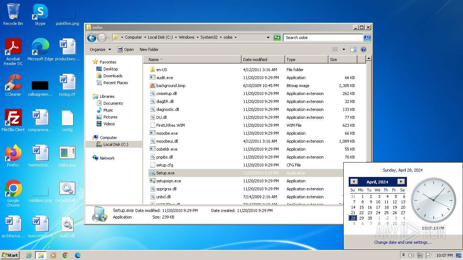Screen dimensions: 463x260
Task: Click the refresh button beside address bar
Action: [x=277, y=37]
